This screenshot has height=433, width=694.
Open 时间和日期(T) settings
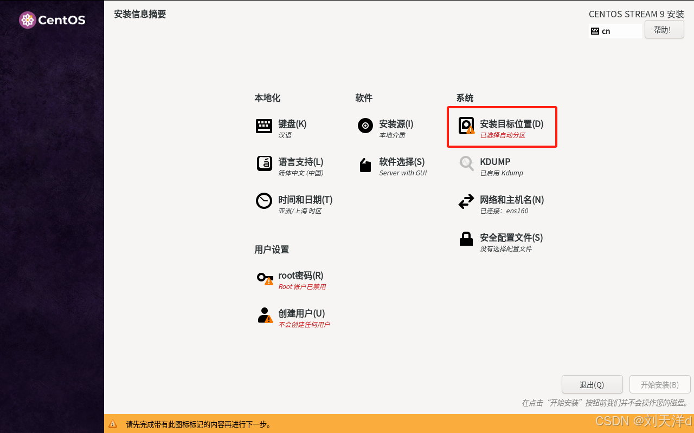point(305,200)
